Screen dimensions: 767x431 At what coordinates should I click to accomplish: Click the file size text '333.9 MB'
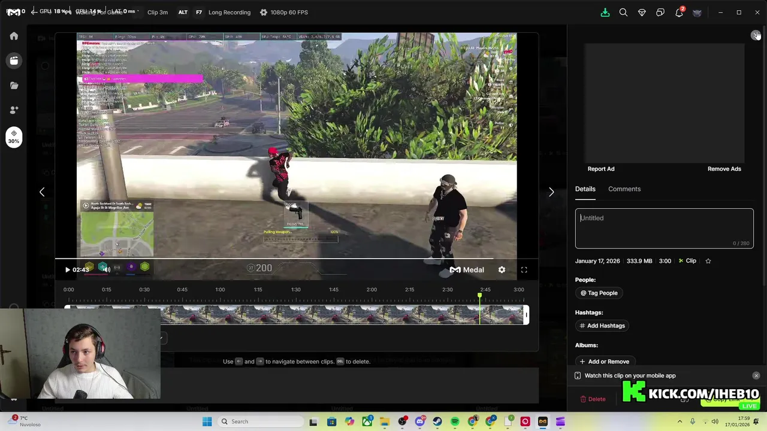(639, 261)
